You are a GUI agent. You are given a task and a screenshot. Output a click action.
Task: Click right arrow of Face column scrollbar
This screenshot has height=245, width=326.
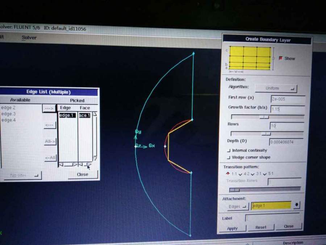pyautogui.click(x=89, y=164)
